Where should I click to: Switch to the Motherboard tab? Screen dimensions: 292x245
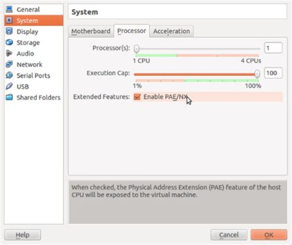click(91, 31)
